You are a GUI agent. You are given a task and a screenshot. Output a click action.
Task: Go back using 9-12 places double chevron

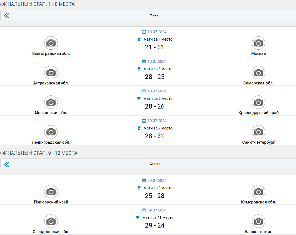(7, 164)
